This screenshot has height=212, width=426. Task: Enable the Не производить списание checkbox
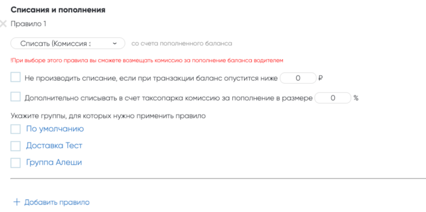click(15, 78)
